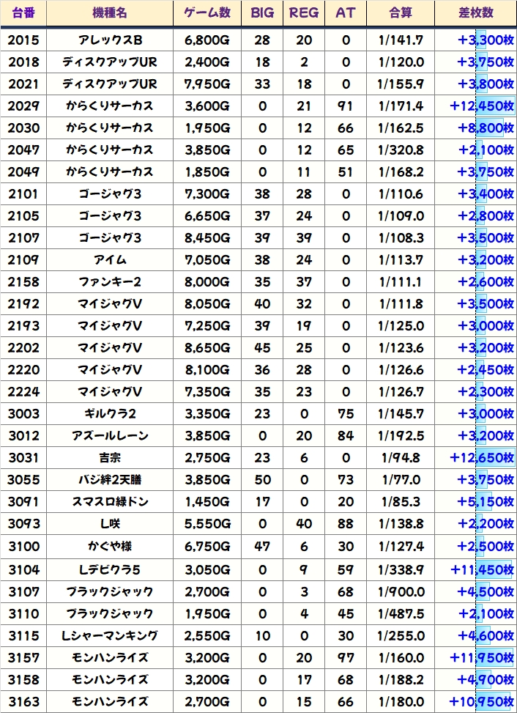Click the REG column header
517x713 pixels.
point(304,12)
